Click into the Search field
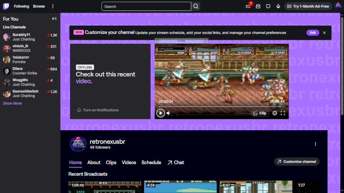This screenshot has width=344, height=193. [x=146, y=6]
